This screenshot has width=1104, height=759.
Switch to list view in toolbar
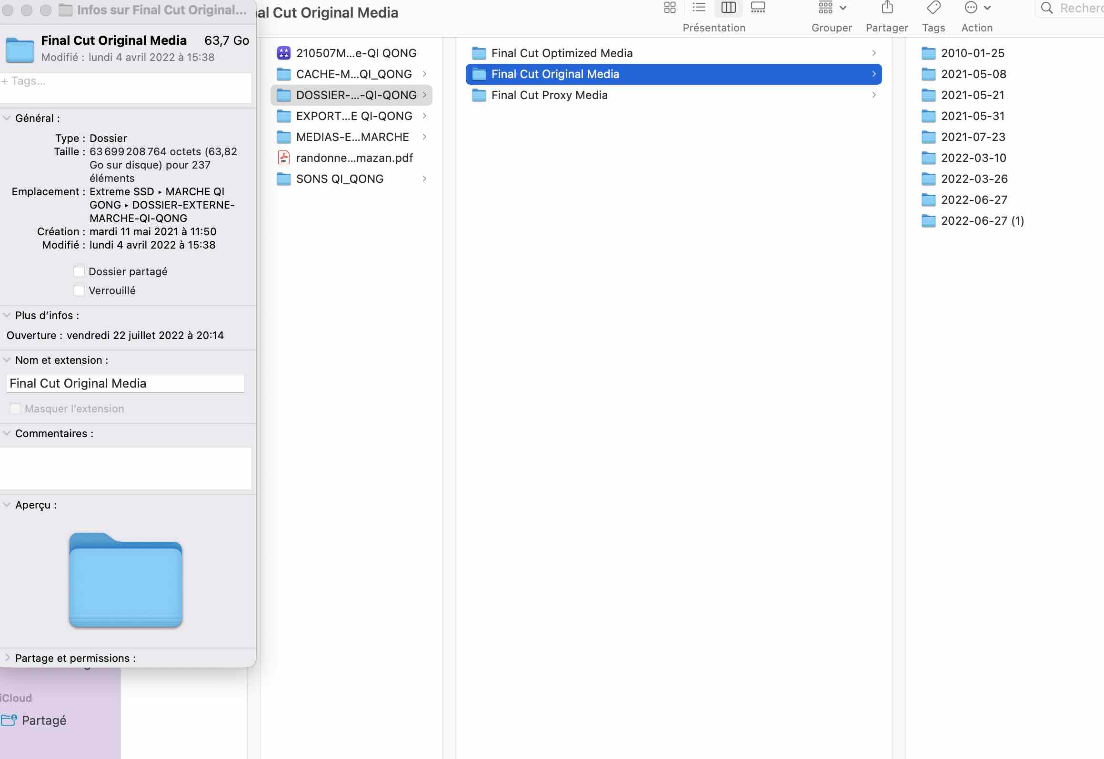tap(699, 8)
